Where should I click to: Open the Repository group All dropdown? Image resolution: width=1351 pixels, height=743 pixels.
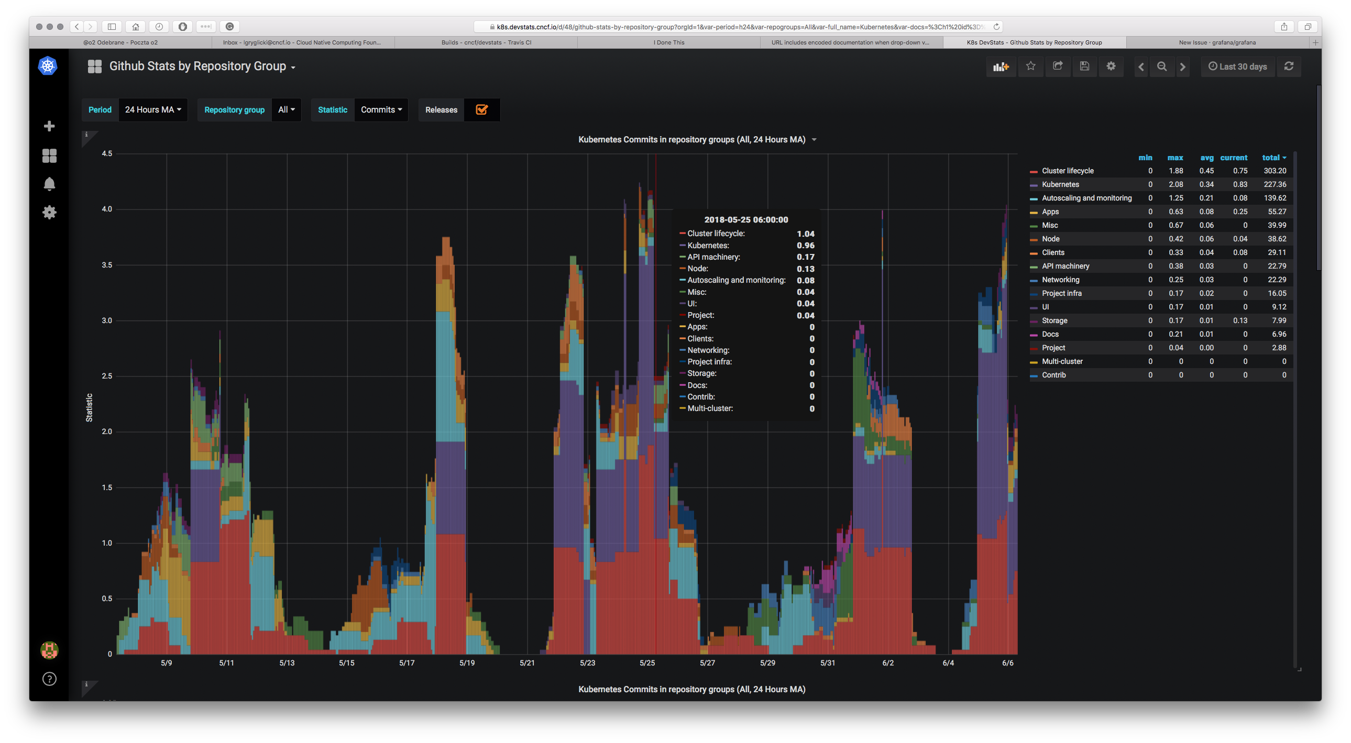(x=287, y=109)
